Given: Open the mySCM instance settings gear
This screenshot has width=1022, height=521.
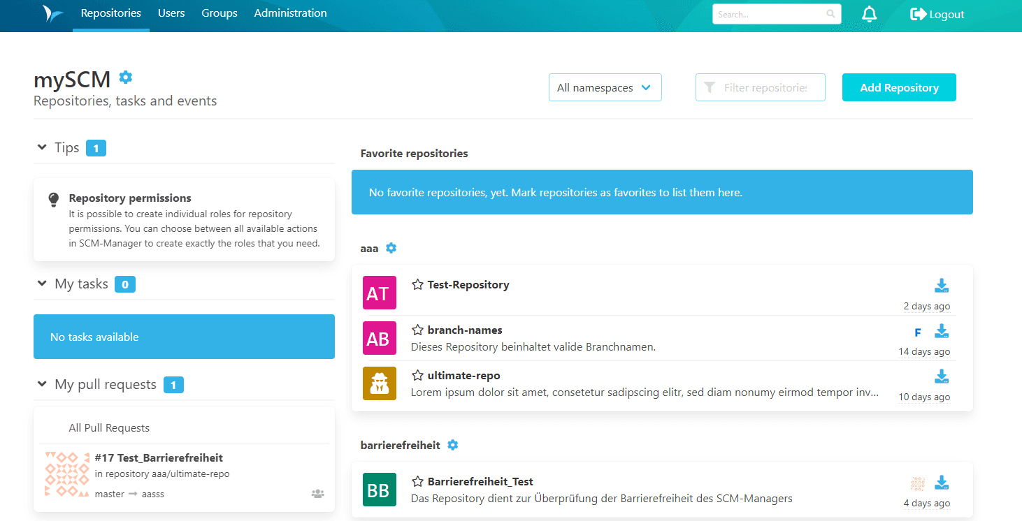Looking at the screenshot, I should [125, 77].
